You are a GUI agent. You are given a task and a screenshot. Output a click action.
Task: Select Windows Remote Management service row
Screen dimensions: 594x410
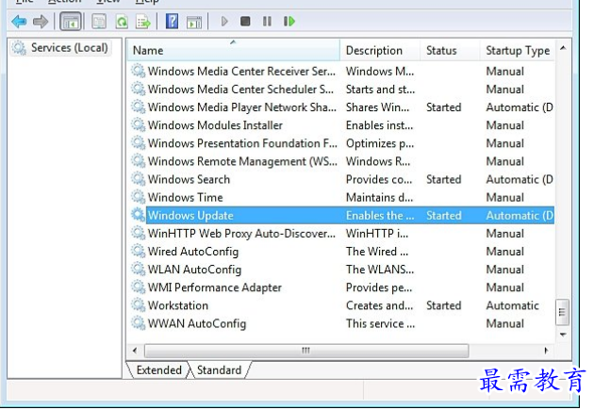pos(342,161)
